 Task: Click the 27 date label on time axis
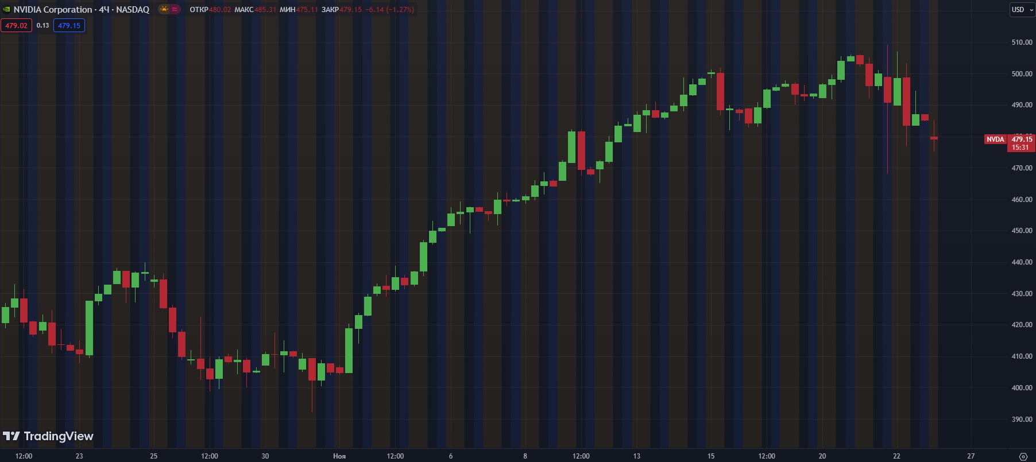[x=971, y=456]
